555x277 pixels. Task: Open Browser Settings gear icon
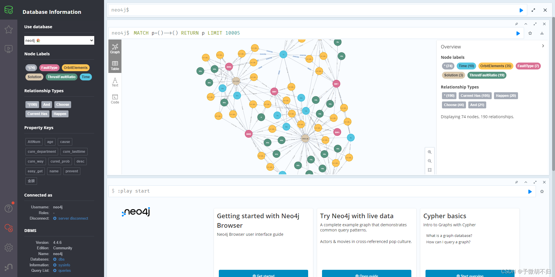click(9, 247)
